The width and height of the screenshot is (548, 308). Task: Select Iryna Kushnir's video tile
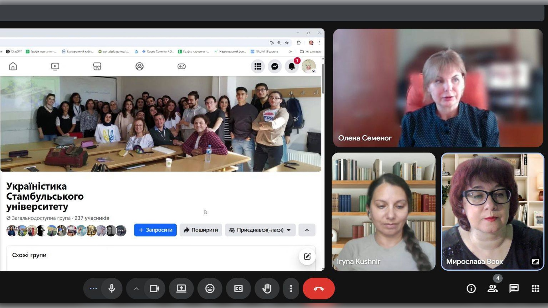point(384,211)
